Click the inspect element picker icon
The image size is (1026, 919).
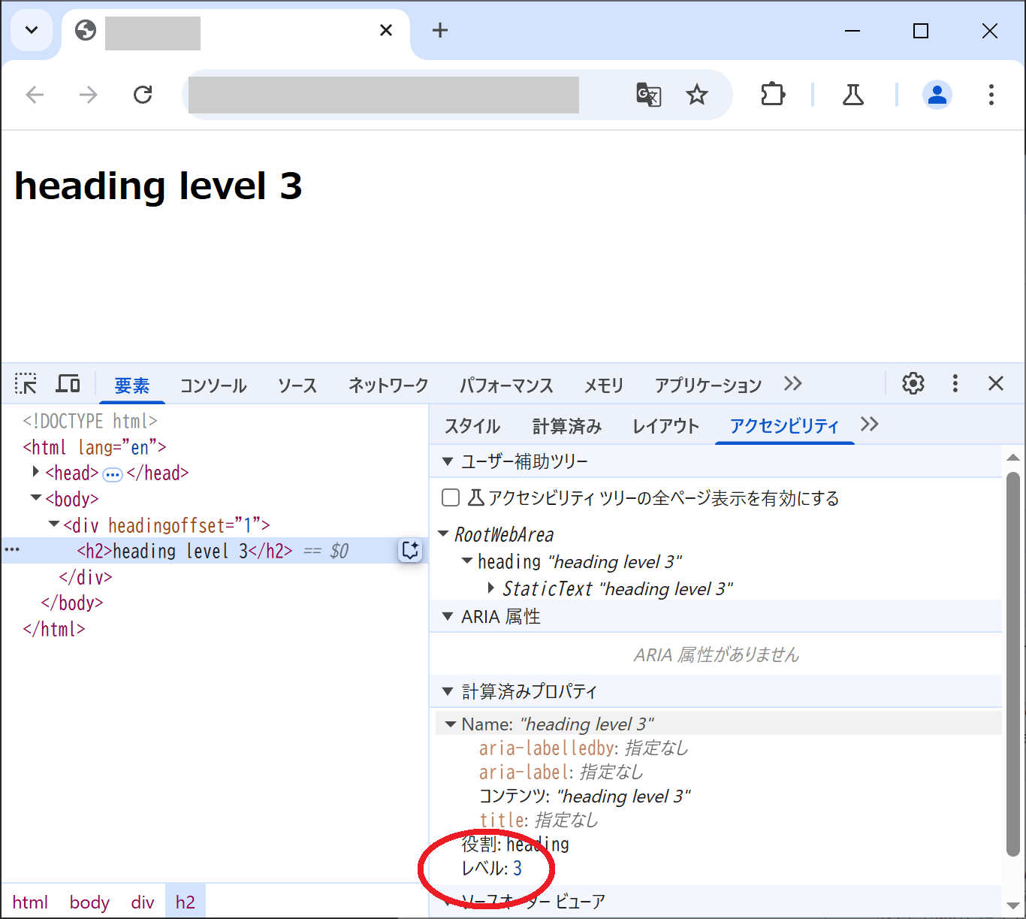pyautogui.click(x=26, y=384)
